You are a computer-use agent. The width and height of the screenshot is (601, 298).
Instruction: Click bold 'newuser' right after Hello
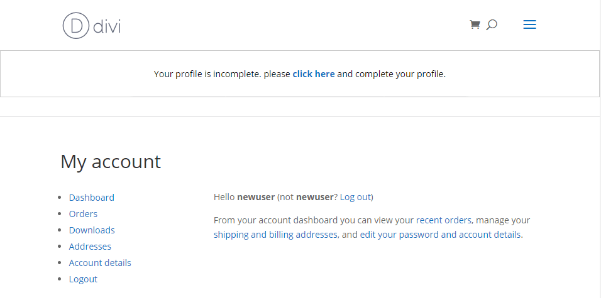[256, 197]
